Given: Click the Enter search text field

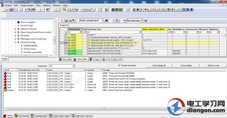Looking at the screenshot, I should click(90, 21).
